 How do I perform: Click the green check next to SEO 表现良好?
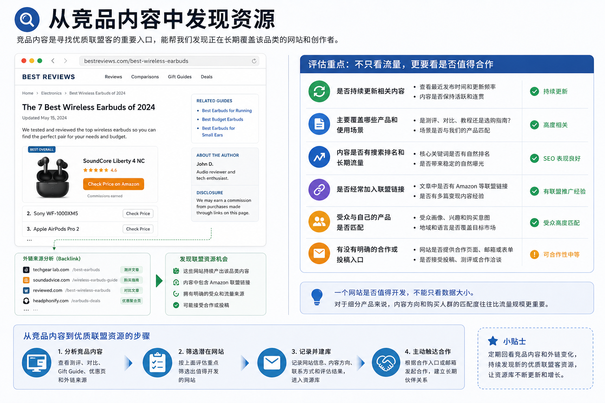(x=534, y=158)
